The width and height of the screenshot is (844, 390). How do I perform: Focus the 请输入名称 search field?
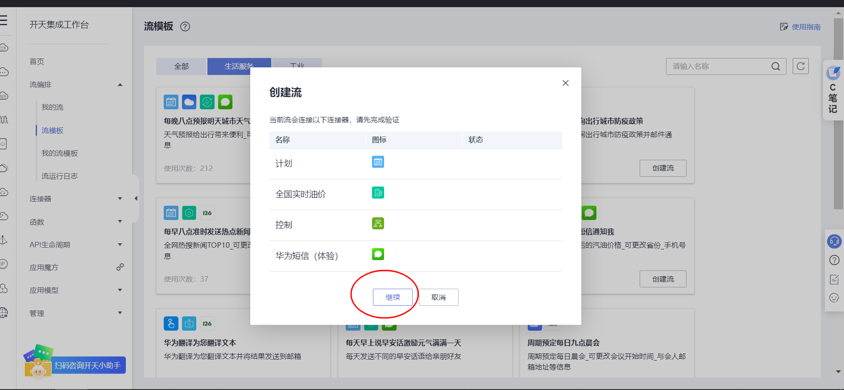click(726, 66)
